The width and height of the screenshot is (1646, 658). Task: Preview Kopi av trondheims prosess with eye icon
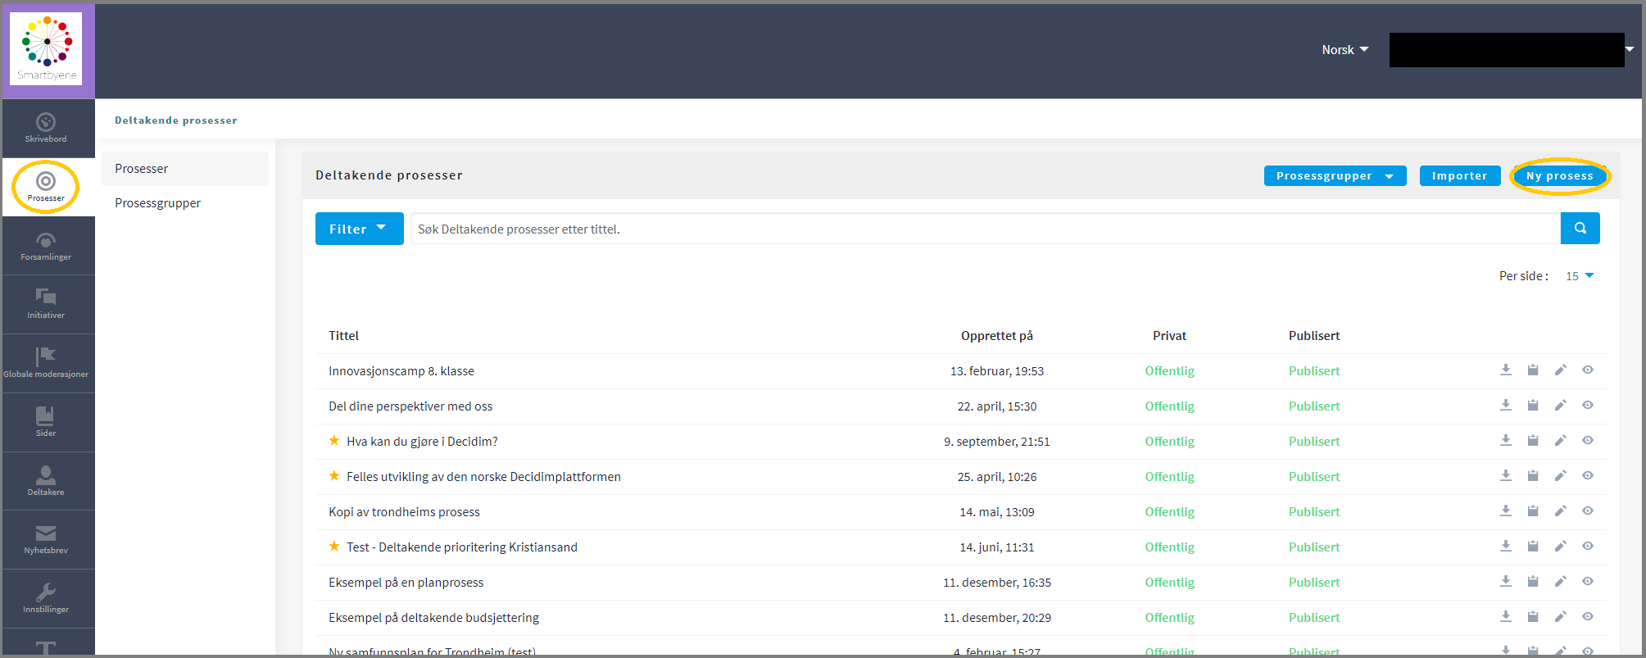[1588, 511]
